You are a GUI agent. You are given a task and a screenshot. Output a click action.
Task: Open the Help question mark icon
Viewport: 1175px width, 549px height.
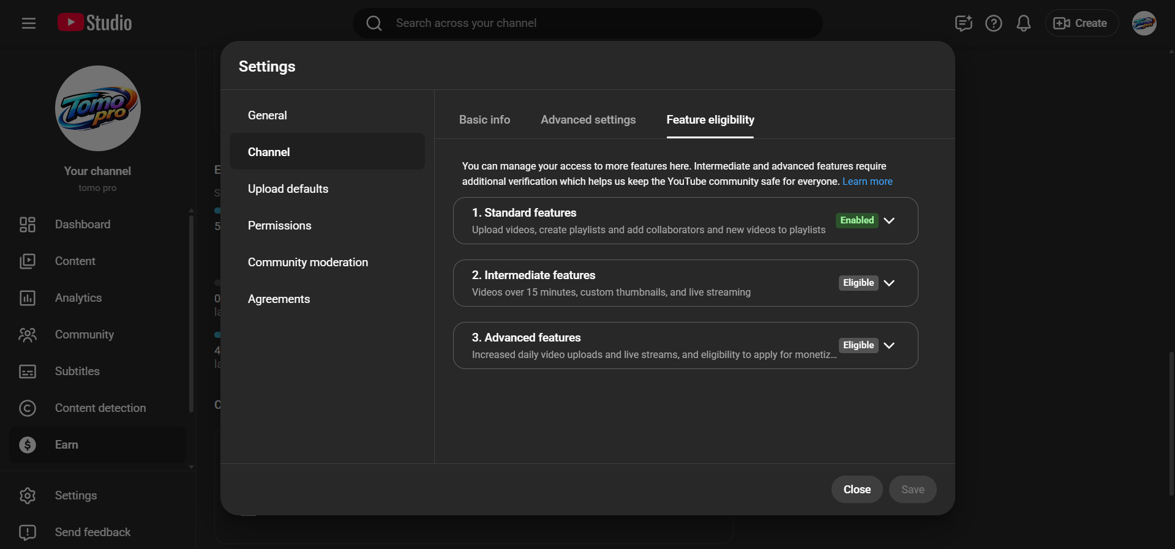pyautogui.click(x=993, y=23)
